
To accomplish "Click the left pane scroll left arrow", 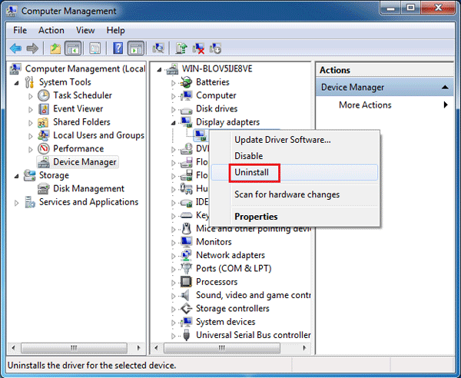I will click(13, 348).
